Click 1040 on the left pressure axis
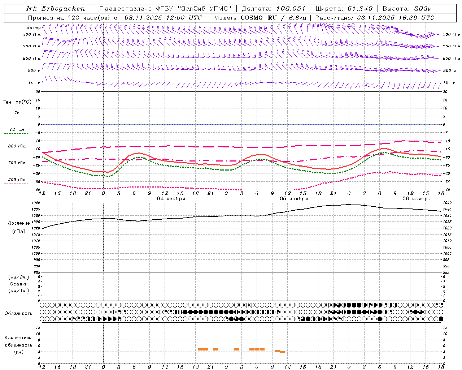Screen dimensions: 462x370 click(x=36, y=203)
